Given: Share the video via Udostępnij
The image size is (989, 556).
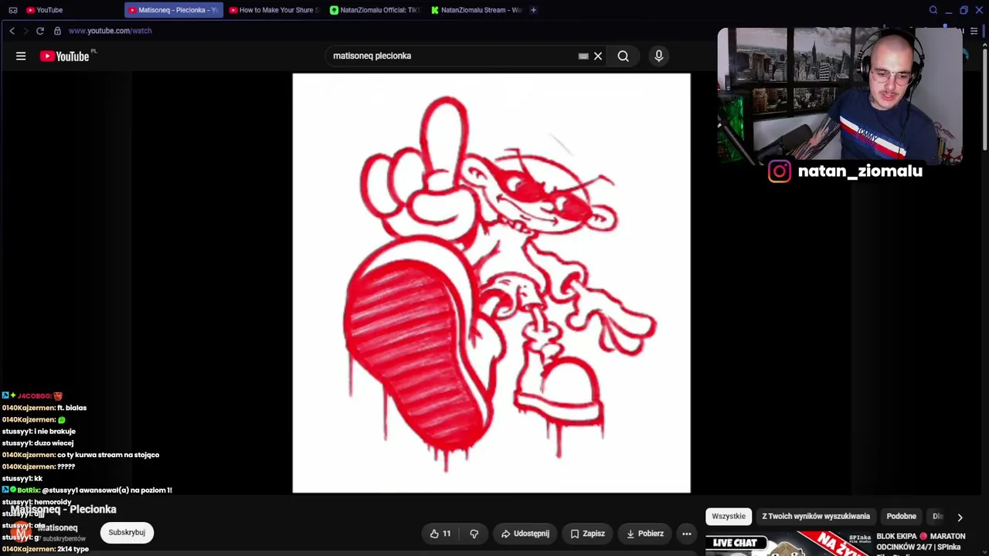Looking at the screenshot, I should (x=525, y=534).
